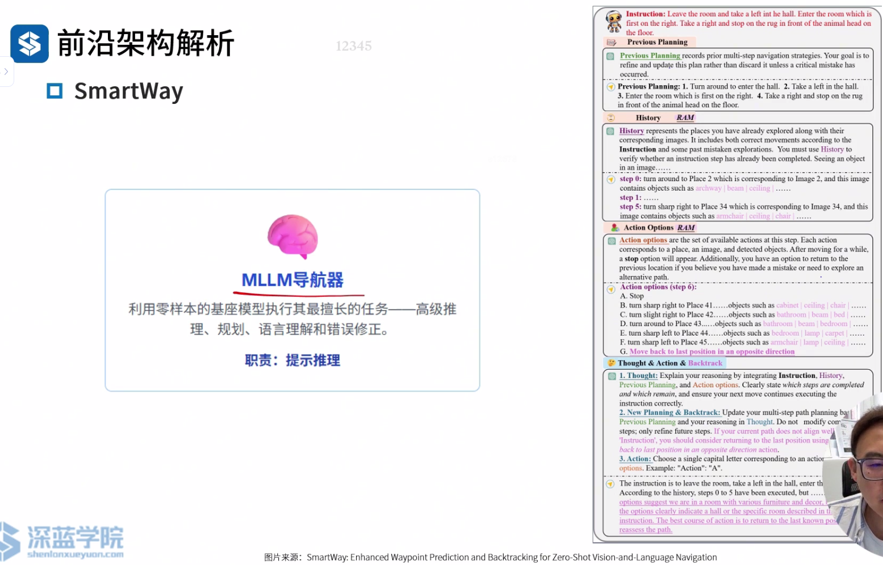Click the green Previous Planning underlined heading
Screen dimensions: 883x565
pyautogui.click(x=650, y=56)
